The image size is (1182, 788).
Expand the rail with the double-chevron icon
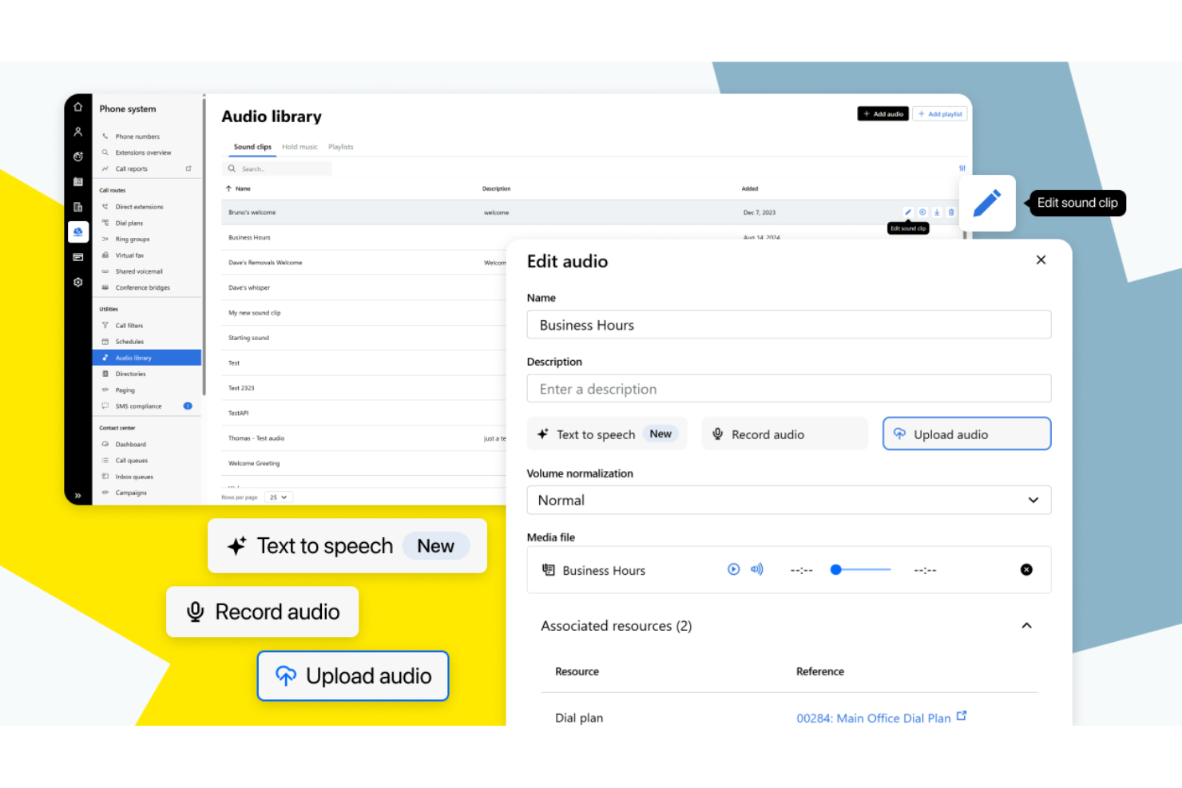(x=77, y=496)
